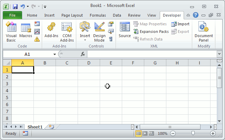This screenshot has height=140, width=225.
Task: Click Refresh Data
Action: point(148,39)
